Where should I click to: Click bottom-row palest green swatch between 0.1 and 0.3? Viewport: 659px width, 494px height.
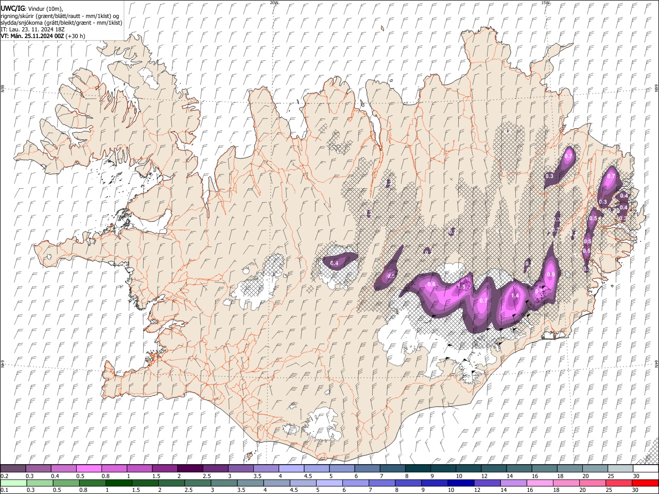tap(13, 483)
